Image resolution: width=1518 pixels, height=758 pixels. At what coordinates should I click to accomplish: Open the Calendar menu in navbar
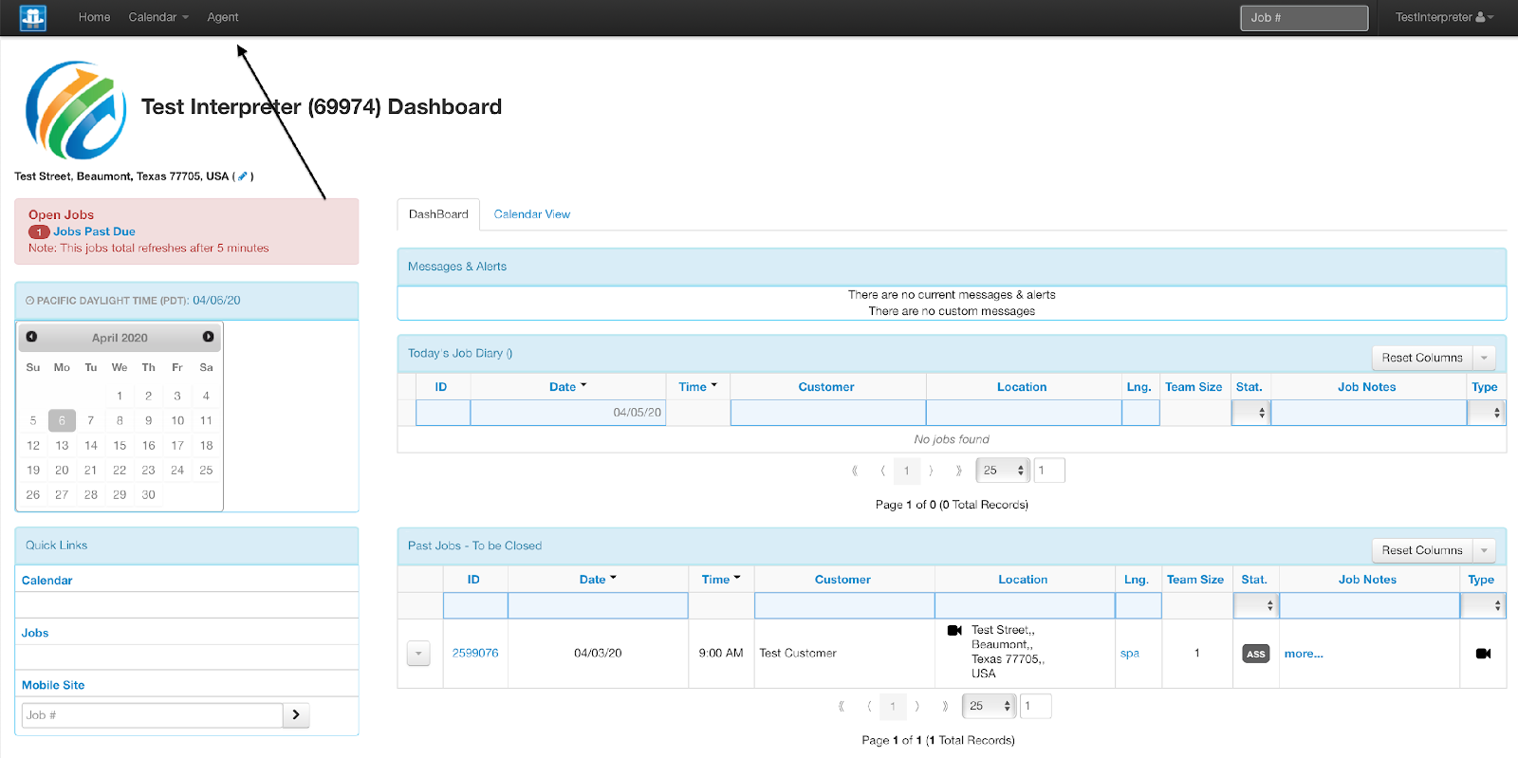pos(157,17)
